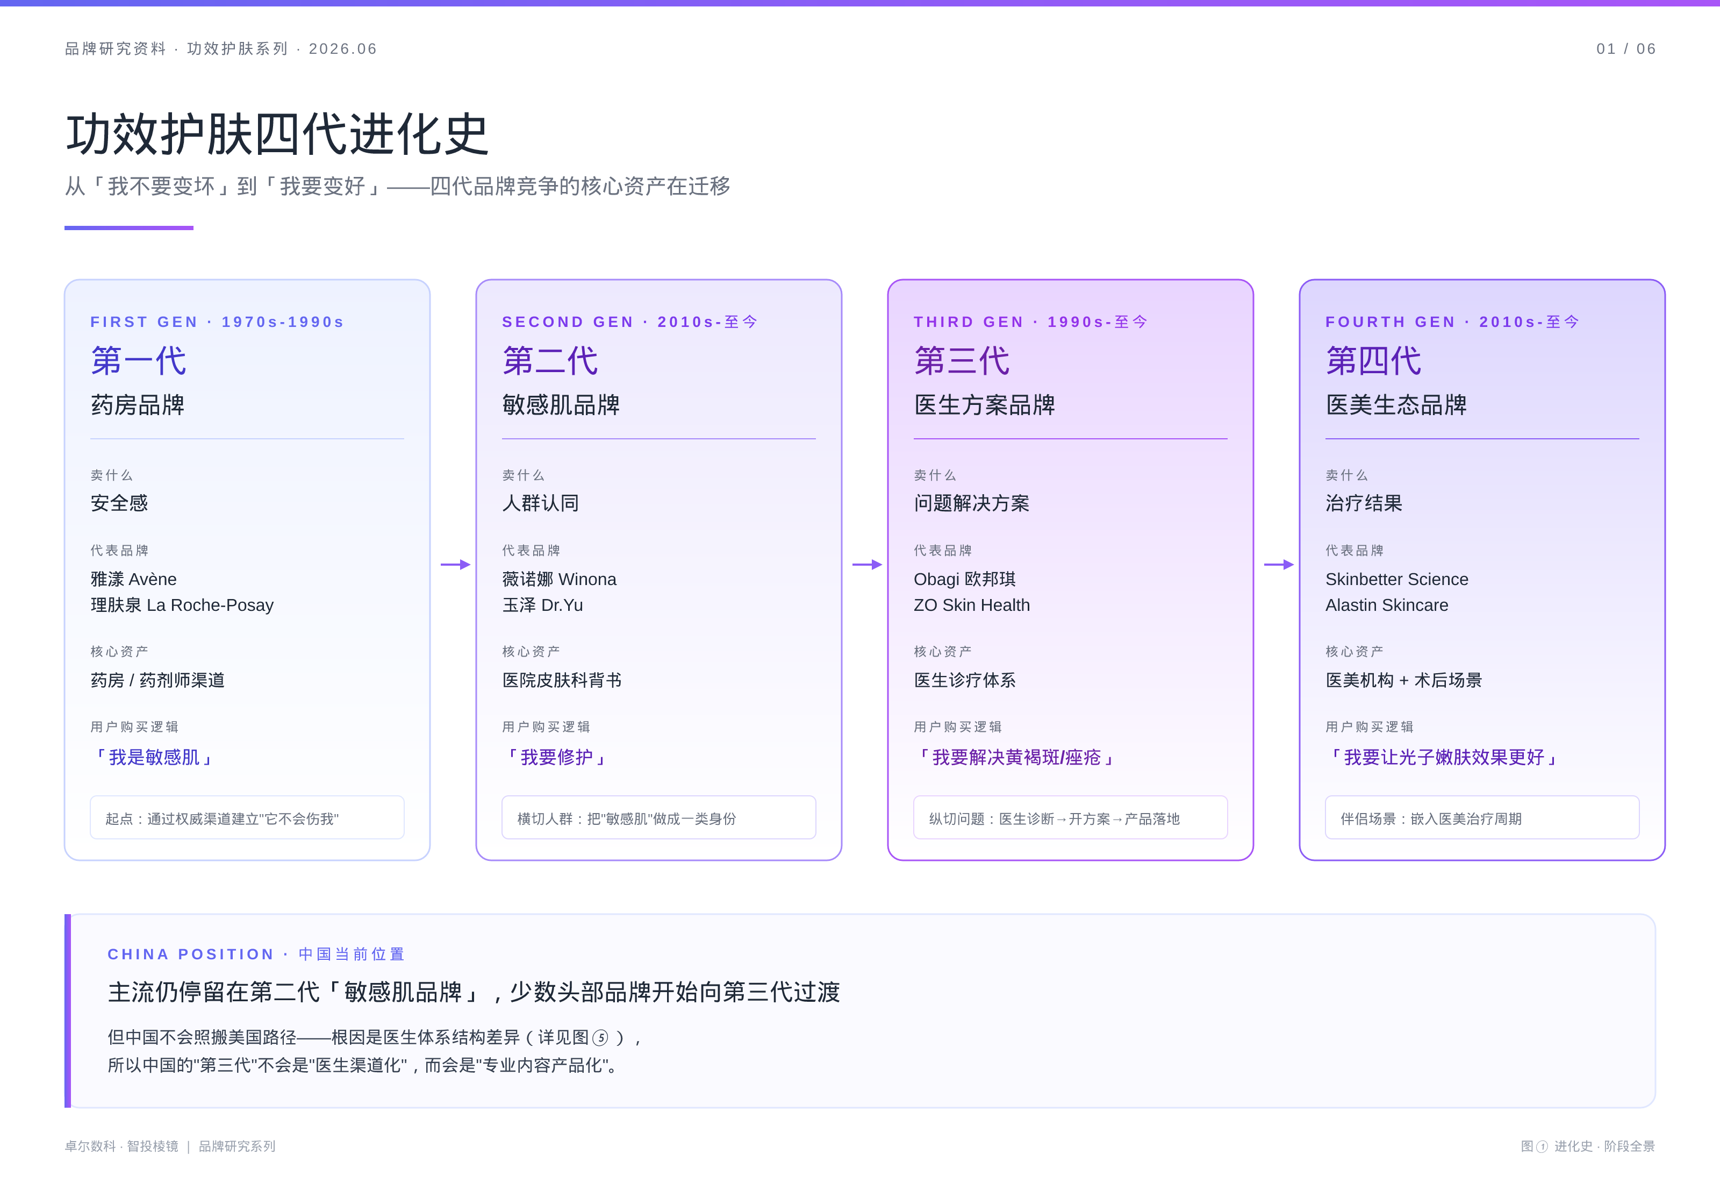1720x1183 pixels.
Task: Click the text 医美生态品牌
Action: (x=1397, y=405)
